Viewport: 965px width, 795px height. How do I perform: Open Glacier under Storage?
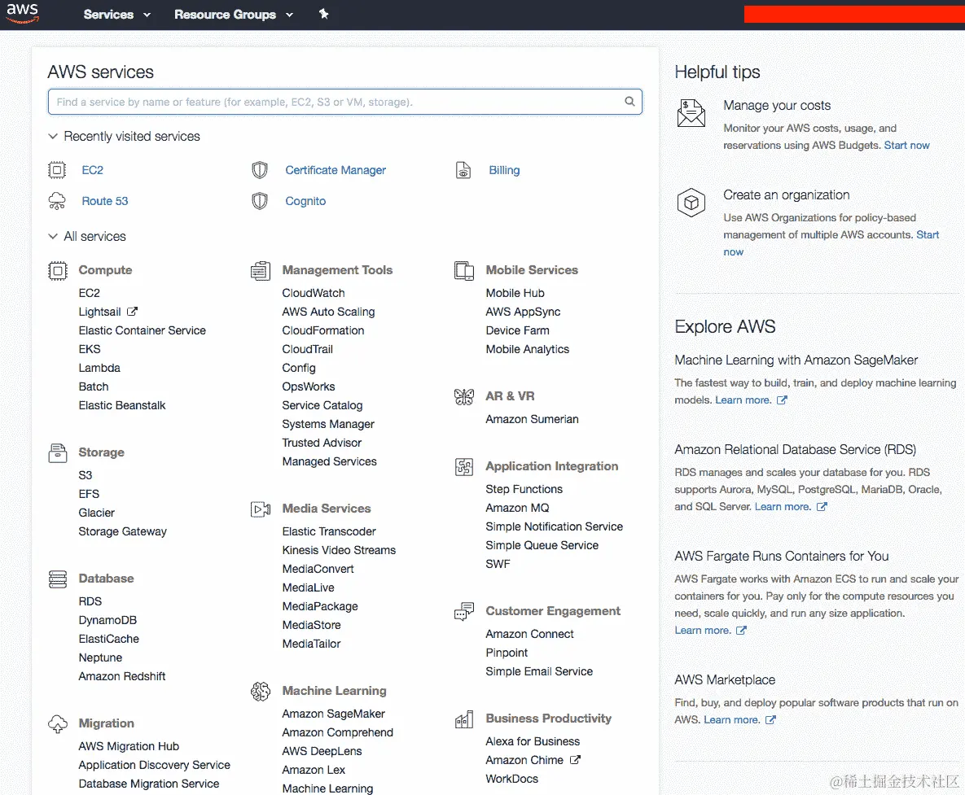pyautogui.click(x=96, y=513)
